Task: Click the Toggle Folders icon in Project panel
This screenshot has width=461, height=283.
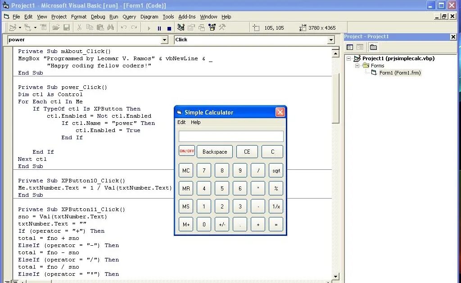Action: pos(373,47)
